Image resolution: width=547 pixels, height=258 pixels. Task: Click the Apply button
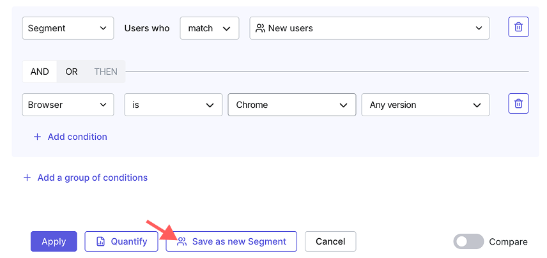54,241
